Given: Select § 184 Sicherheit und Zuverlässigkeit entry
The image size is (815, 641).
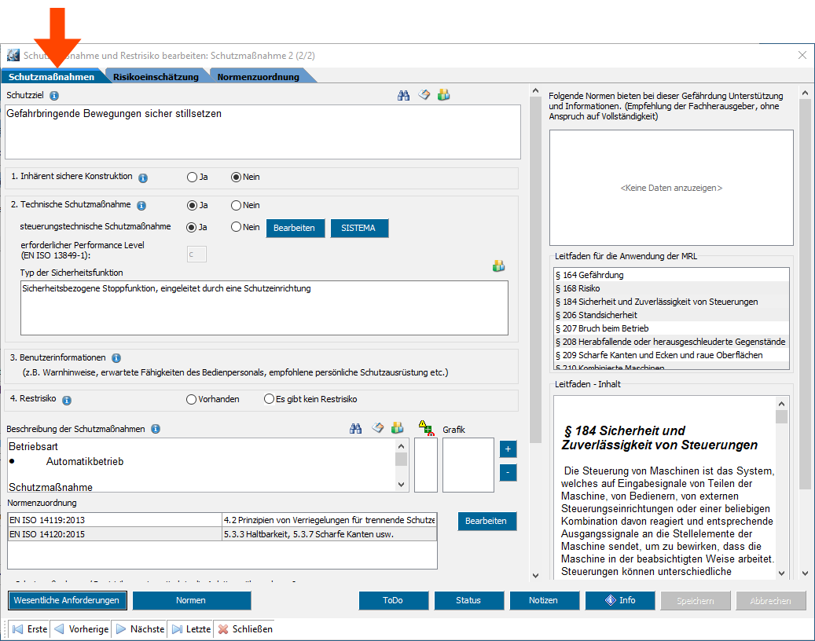Looking at the screenshot, I should click(x=656, y=302).
